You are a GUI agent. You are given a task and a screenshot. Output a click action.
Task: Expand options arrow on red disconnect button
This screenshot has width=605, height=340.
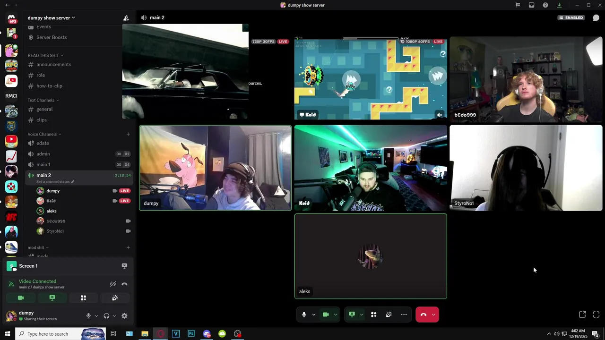click(433, 314)
